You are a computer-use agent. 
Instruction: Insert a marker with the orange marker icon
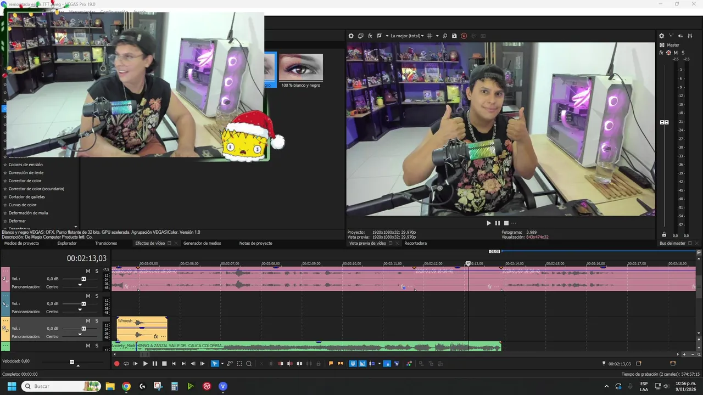[331, 364]
